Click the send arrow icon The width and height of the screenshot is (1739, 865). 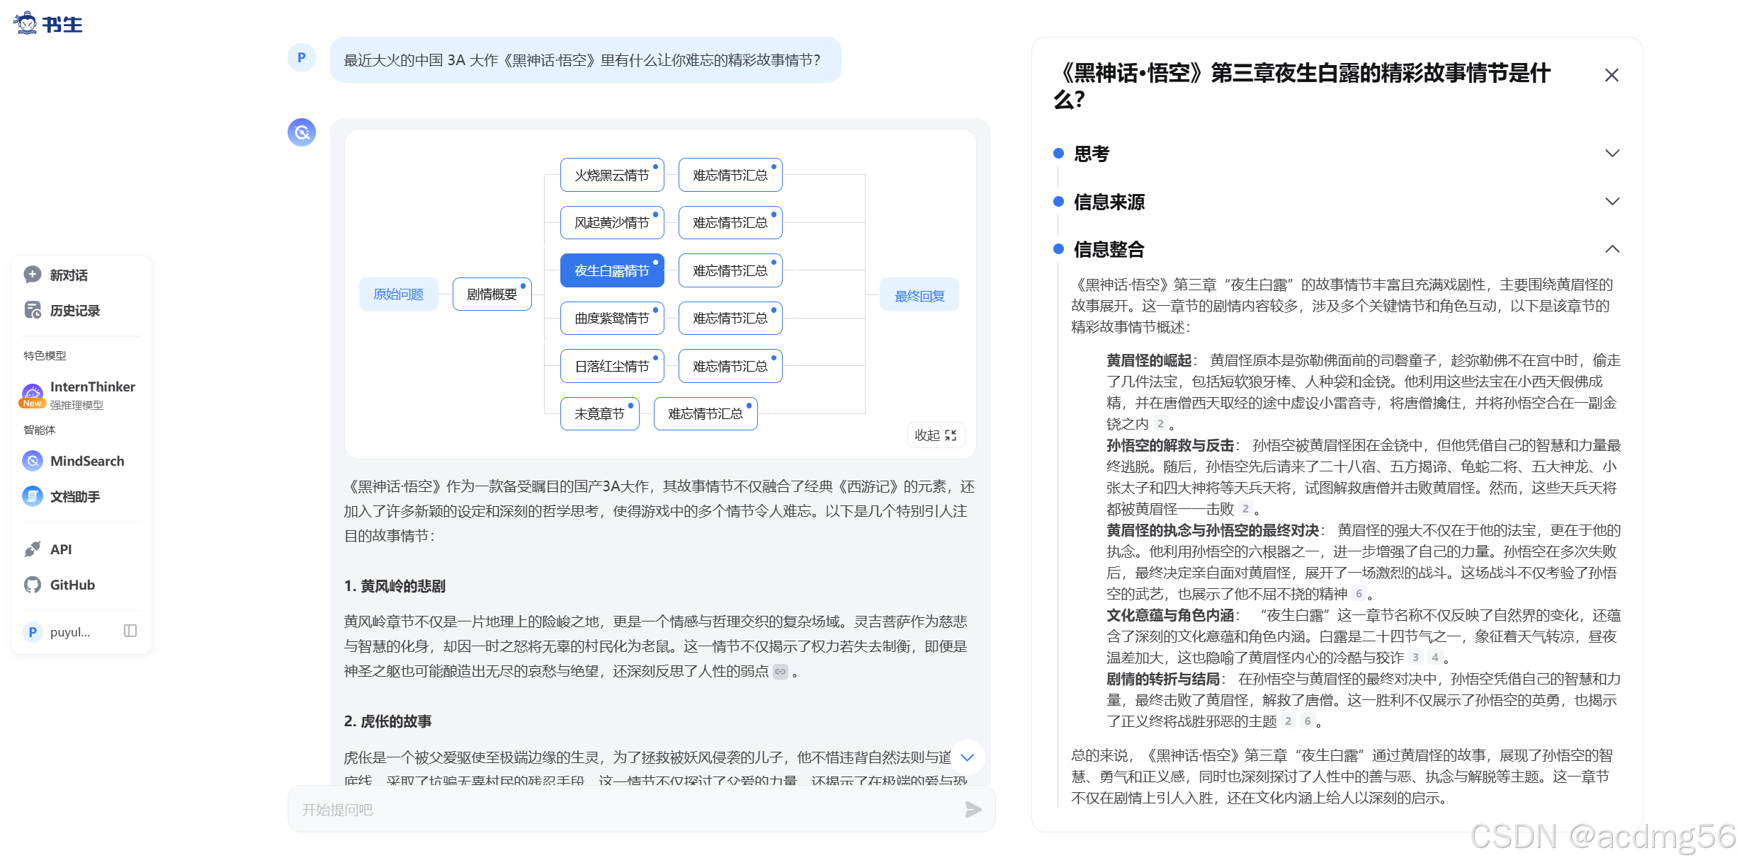(973, 809)
